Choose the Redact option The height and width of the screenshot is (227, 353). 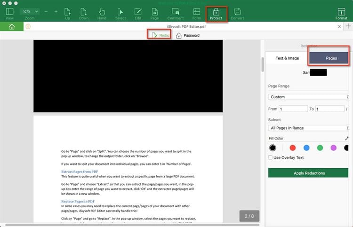click(x=160, y=35)
